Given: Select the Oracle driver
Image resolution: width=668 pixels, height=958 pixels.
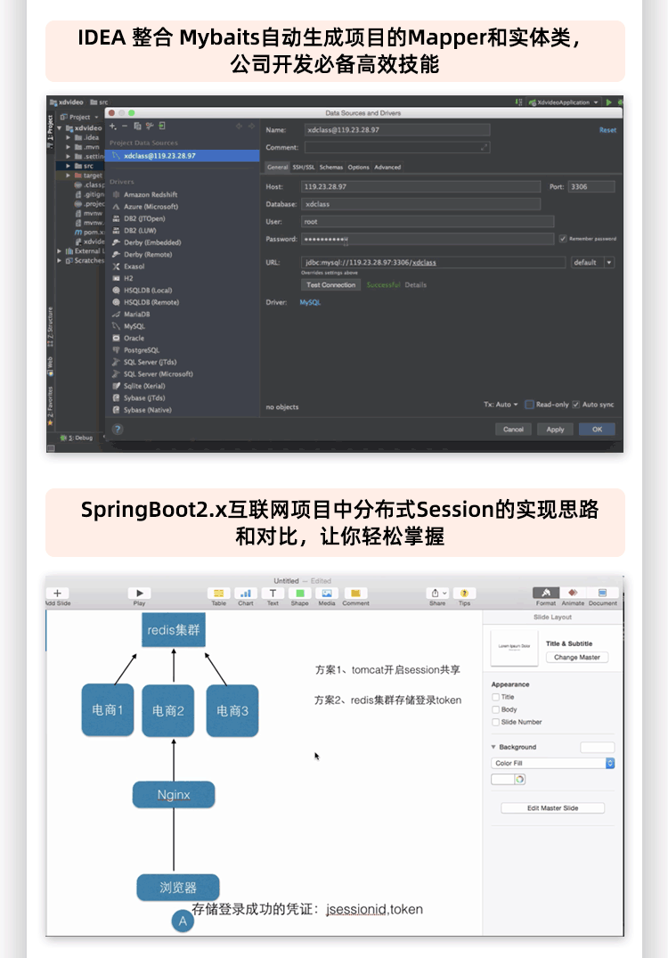Looking at the screenshot, I should [x=134, y=338].
